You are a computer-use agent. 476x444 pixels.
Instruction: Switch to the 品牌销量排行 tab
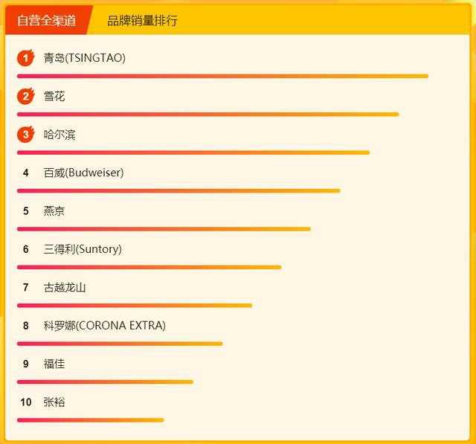142,21
